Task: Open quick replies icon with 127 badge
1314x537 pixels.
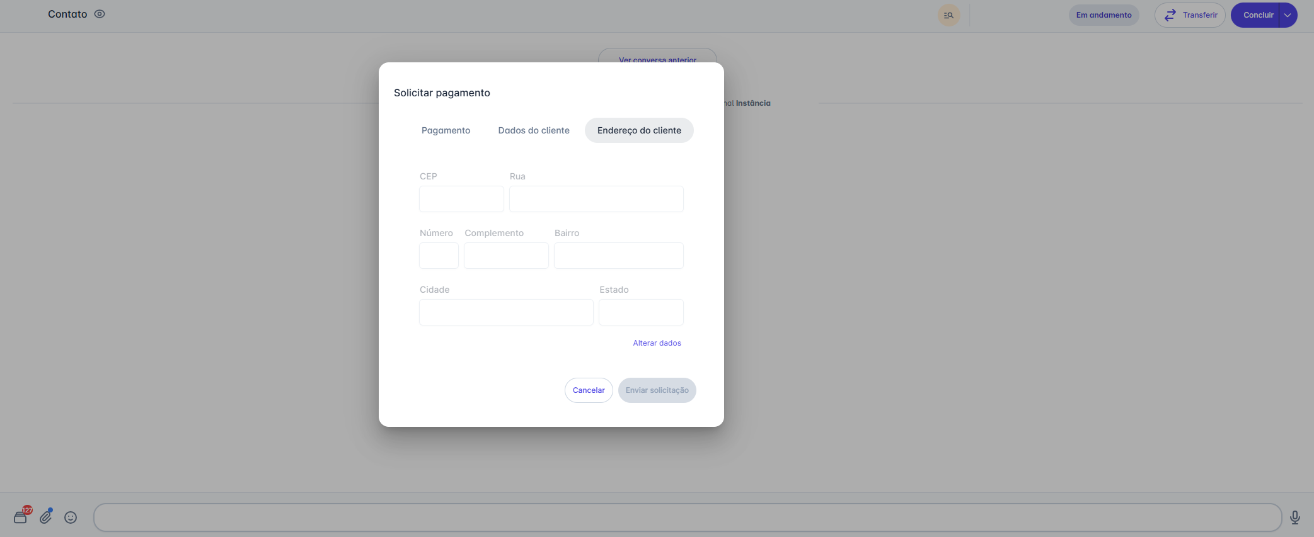Action: click(x=21, y=517)
